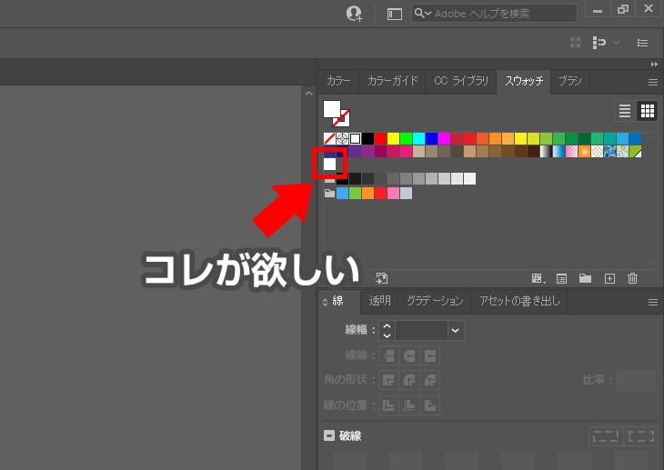The width and height of the screenshot is (664, 470).
Task: Open the Swatches panel hamburger menu
Action: (652, 82)
